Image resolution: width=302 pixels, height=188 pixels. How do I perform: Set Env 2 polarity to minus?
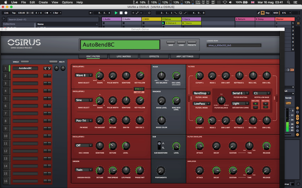[x=266, y=107]
